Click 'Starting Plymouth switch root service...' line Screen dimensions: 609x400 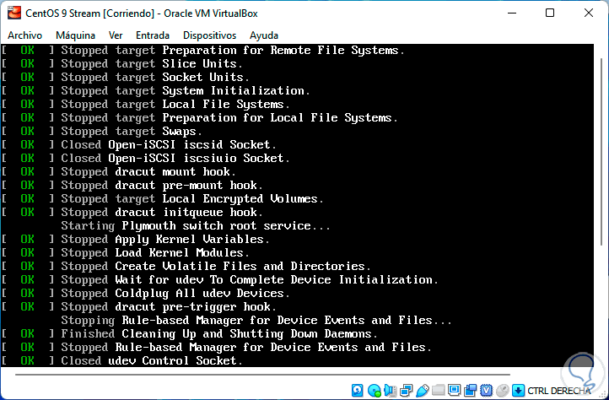(x=196, y=226)
